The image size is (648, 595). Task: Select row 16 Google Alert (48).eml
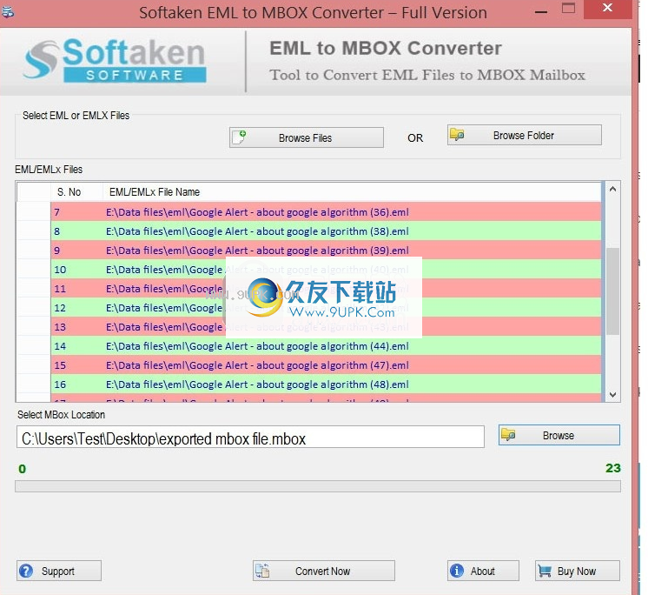326,384
